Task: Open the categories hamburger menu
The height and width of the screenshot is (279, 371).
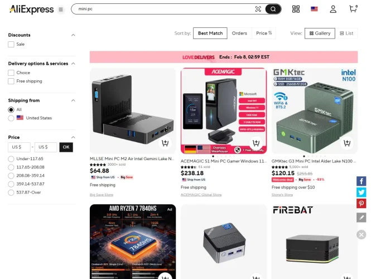Action: [x=61, y=9]
